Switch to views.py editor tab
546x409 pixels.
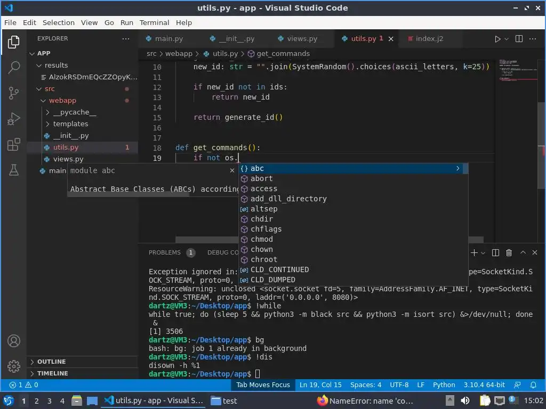click(x=302, y=38)
